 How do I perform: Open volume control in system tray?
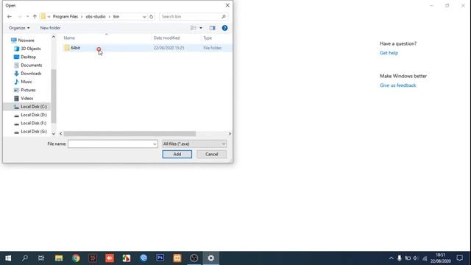(416, 258)
